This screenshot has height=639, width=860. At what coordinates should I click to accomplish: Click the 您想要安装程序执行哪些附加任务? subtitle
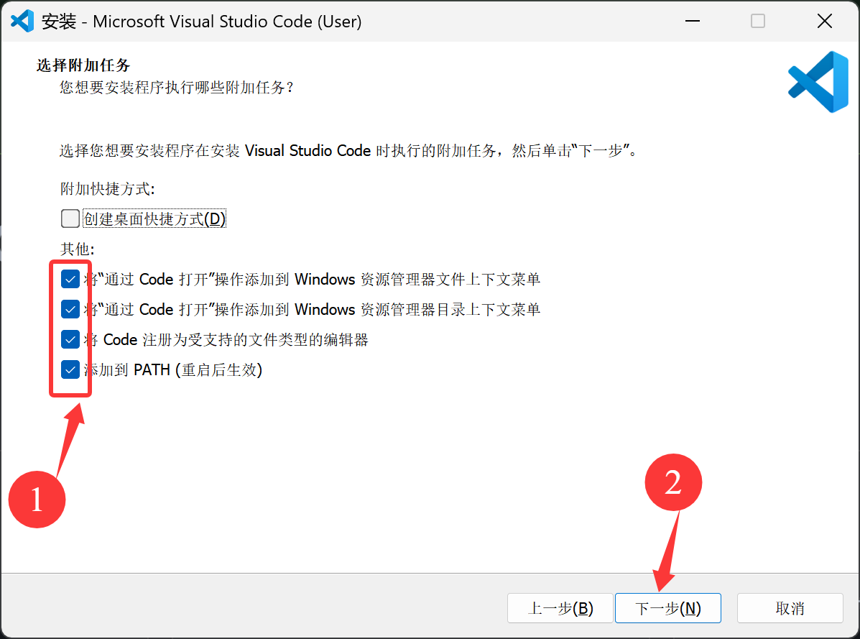coord(177,87)
